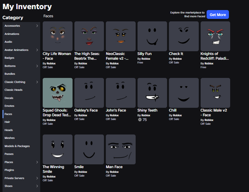Open the Smile title link
This screenshot has width=249, height=192.
[79, 167]
